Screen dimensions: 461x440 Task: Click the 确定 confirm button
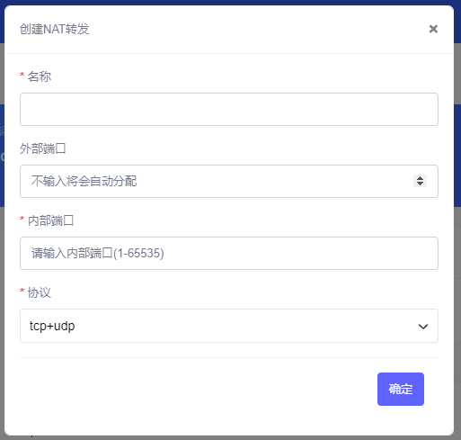[x=401, y=389]
